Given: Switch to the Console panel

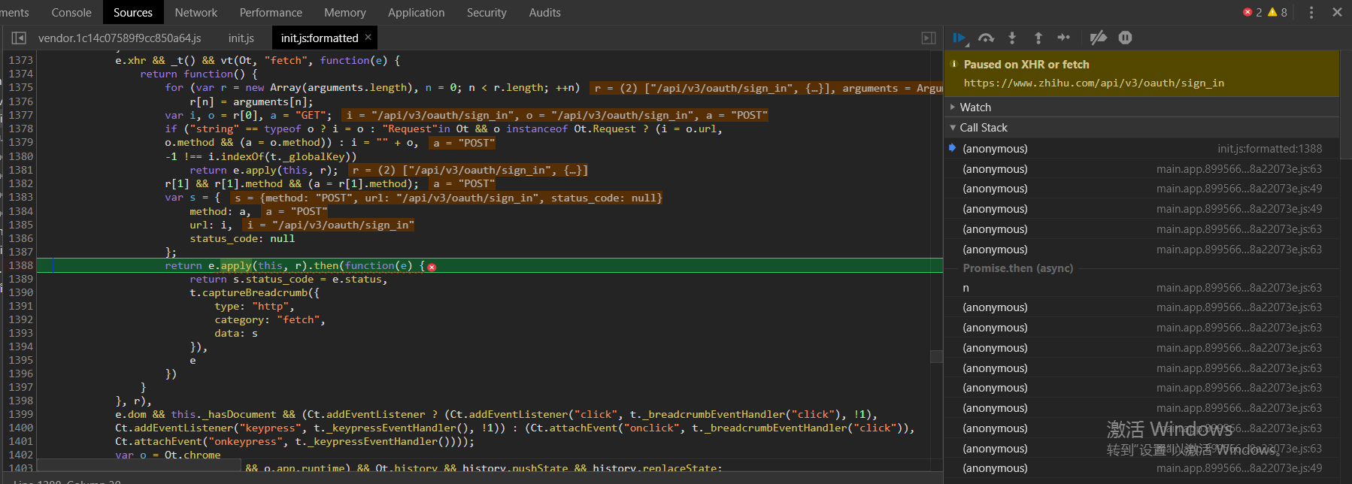Looking at the screenshot, I should [x=71, y=12].
